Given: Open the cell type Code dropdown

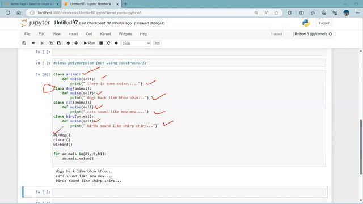Looking at the screenshot, I should [x=136, y=44].
